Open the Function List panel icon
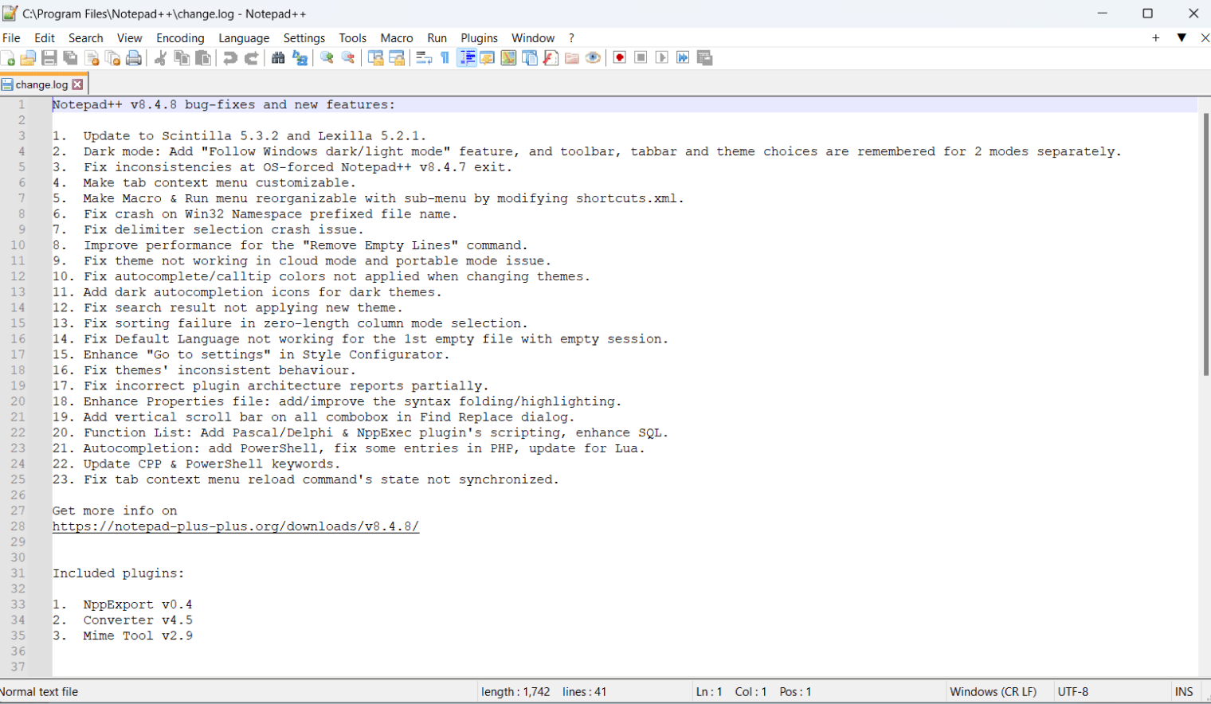 [551, 58]
